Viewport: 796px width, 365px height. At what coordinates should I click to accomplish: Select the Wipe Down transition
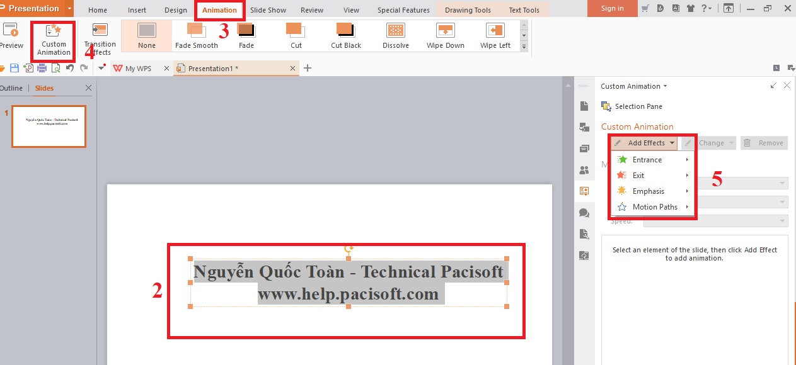445,35
